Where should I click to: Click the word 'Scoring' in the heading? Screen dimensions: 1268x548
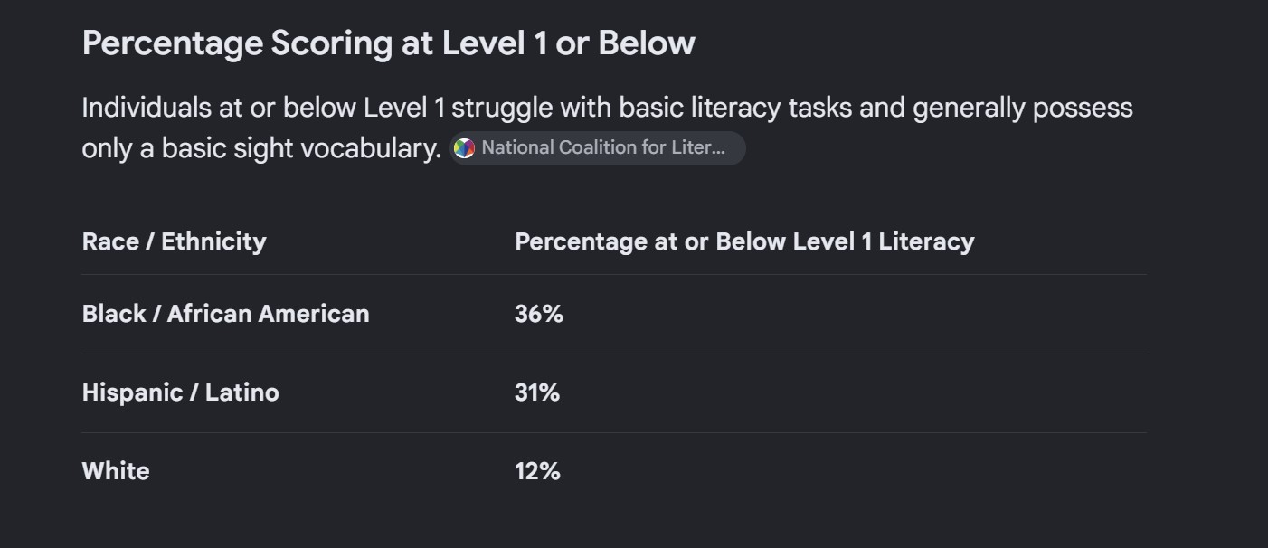pyautogui.click(x=331, y=43)
